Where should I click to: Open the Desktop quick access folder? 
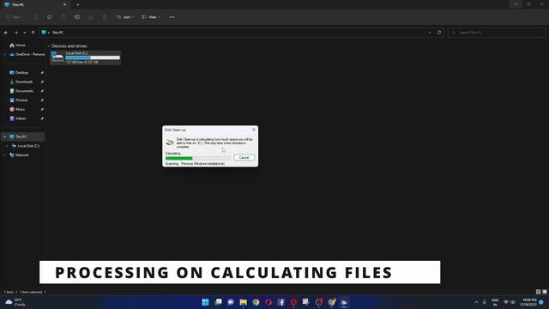[x=21, y=72]
